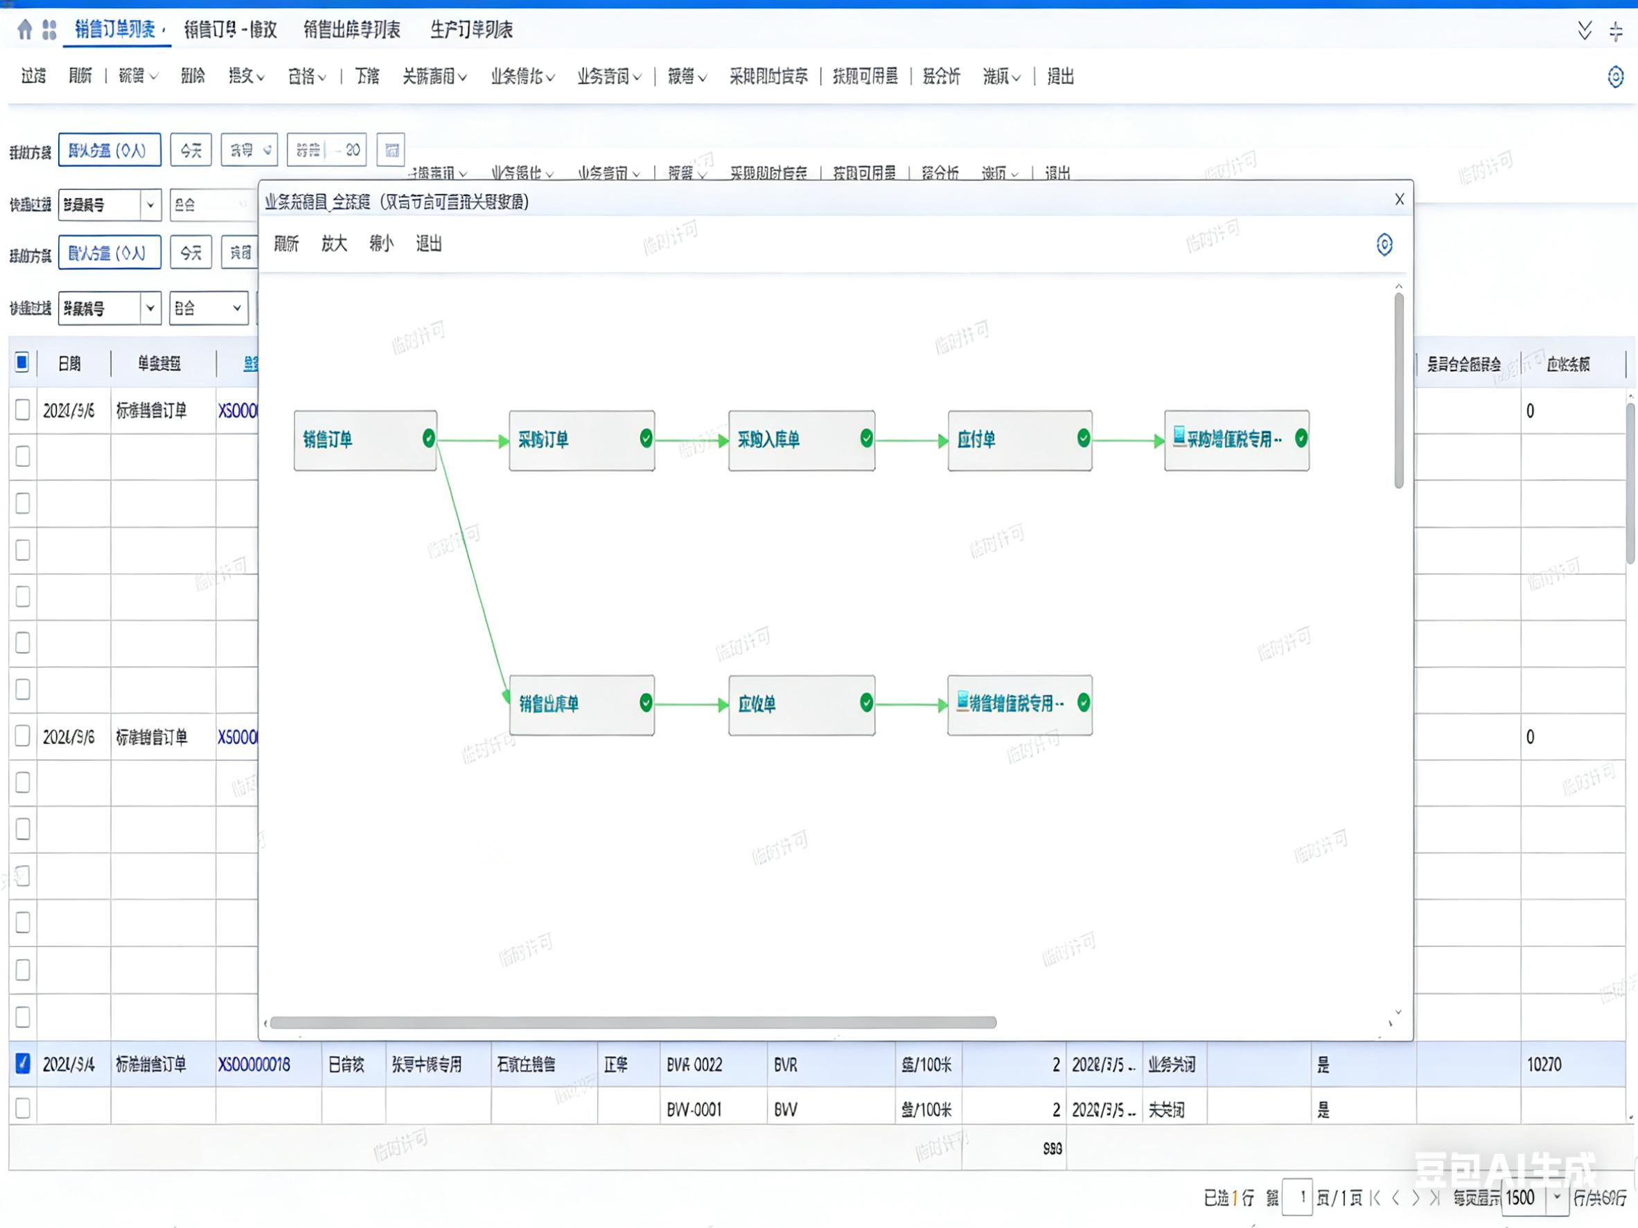
Task: Click the dialog's horizontal scrollbar
Action: tap(633, 1022)
